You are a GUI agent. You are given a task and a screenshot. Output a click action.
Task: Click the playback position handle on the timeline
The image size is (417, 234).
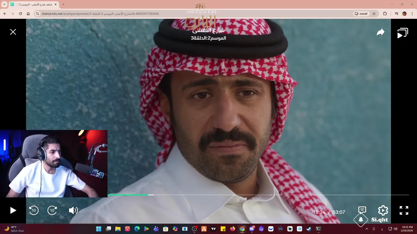coord(151,195)
